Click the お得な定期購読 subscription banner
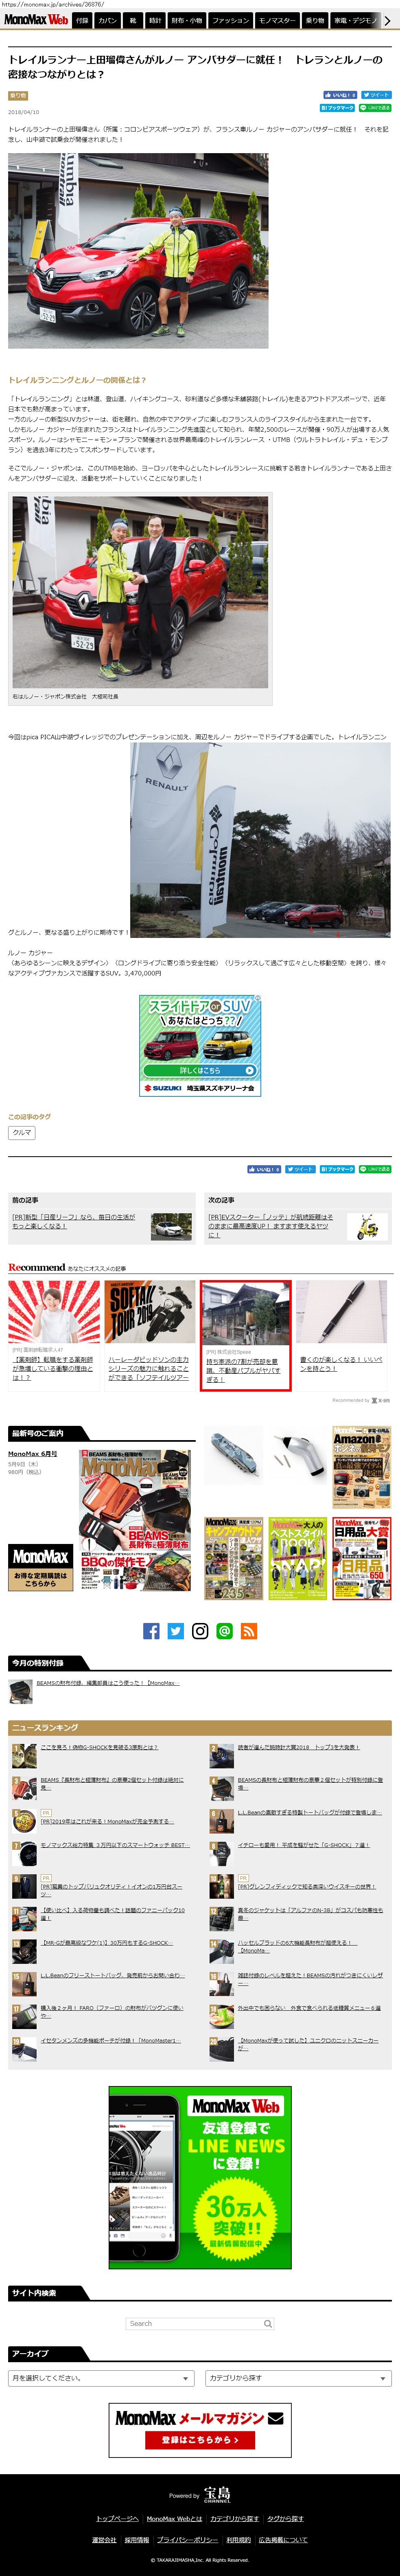The width and height of the screenshot is (400, 2576). 41,1568
